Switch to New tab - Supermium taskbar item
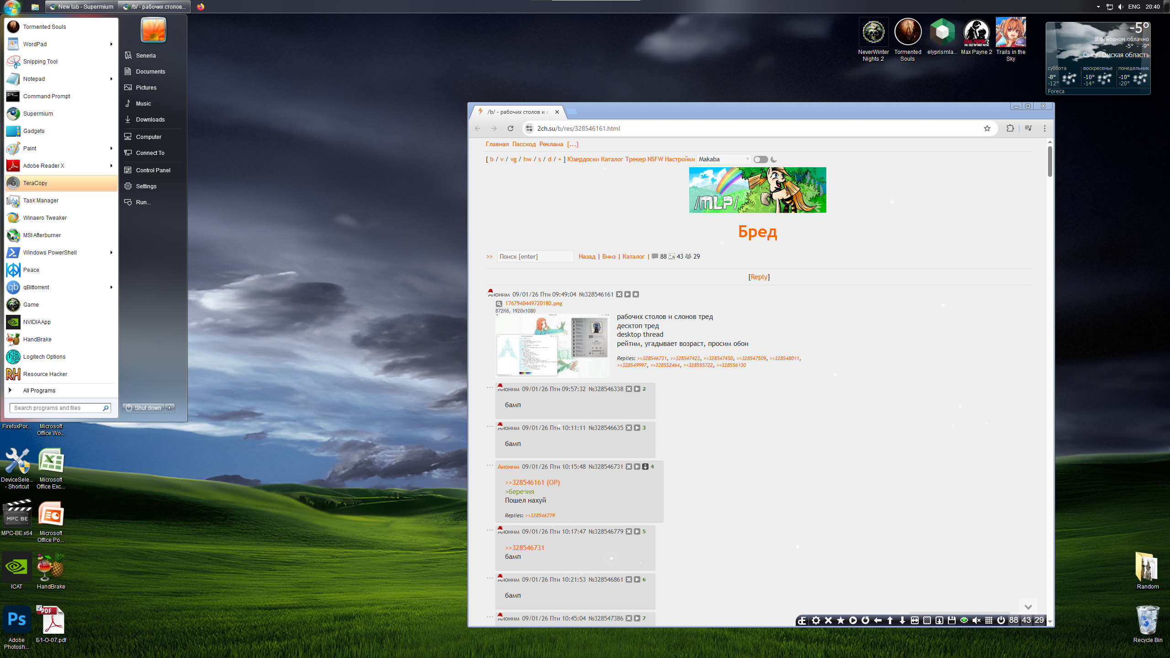The width and height of the screenshot is (1170, 658). (82, 7)
